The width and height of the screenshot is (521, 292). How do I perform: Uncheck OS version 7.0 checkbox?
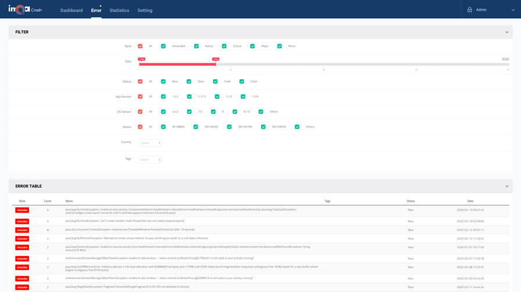[189, 112]
